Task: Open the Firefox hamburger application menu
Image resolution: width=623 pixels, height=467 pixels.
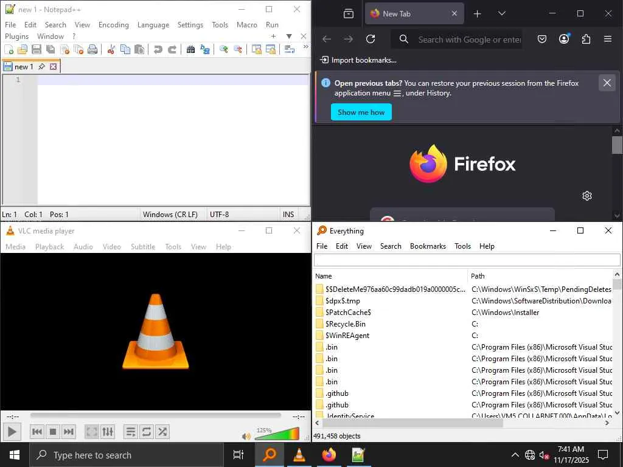Action: [x=608, y=39]
